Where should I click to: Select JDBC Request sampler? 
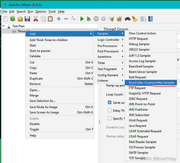click(151, 99)
